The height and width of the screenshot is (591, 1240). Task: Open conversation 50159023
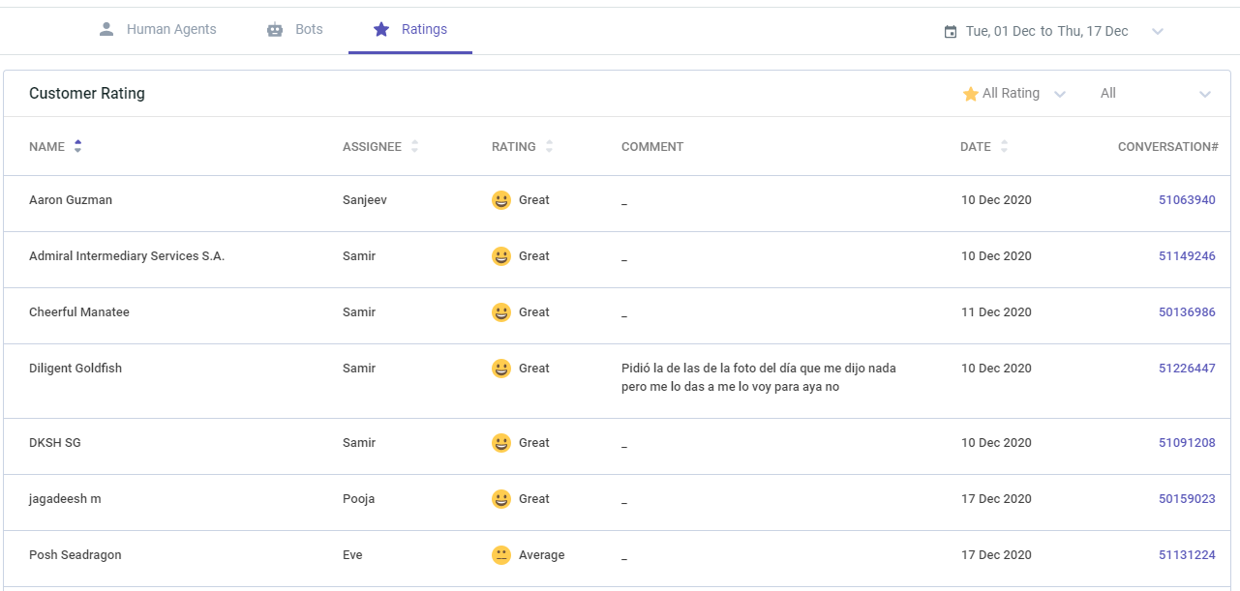1187,499
